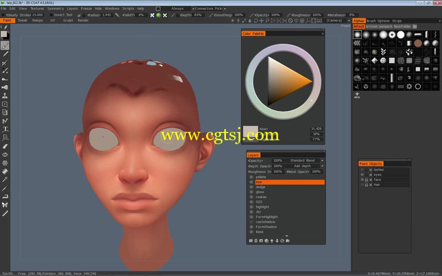This screenshot has width=442, height=276.
Task: Toggle visibility of Base layer
Action: (x=251, y=232)
